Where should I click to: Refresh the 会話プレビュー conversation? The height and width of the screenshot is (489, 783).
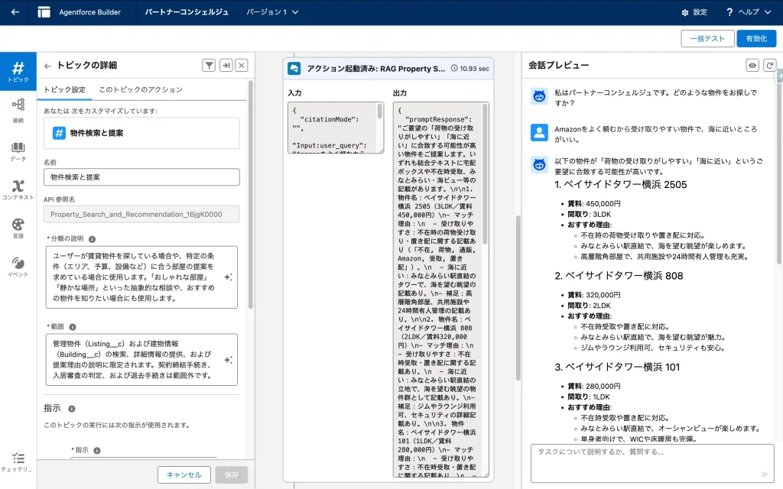point(769,66)
